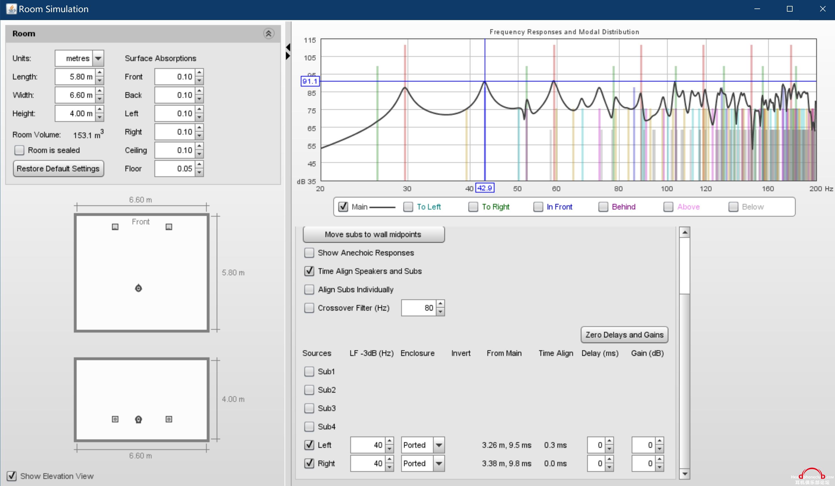Open Left speaker Enclosure dropdown
Viewport: 835px width, 486px height.
(439, 445)
